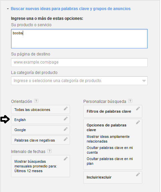Open the product category dropdown arrow

[144, 81]
